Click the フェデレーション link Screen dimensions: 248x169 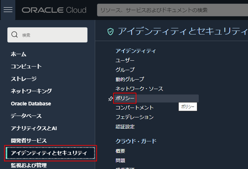(135, 117)
